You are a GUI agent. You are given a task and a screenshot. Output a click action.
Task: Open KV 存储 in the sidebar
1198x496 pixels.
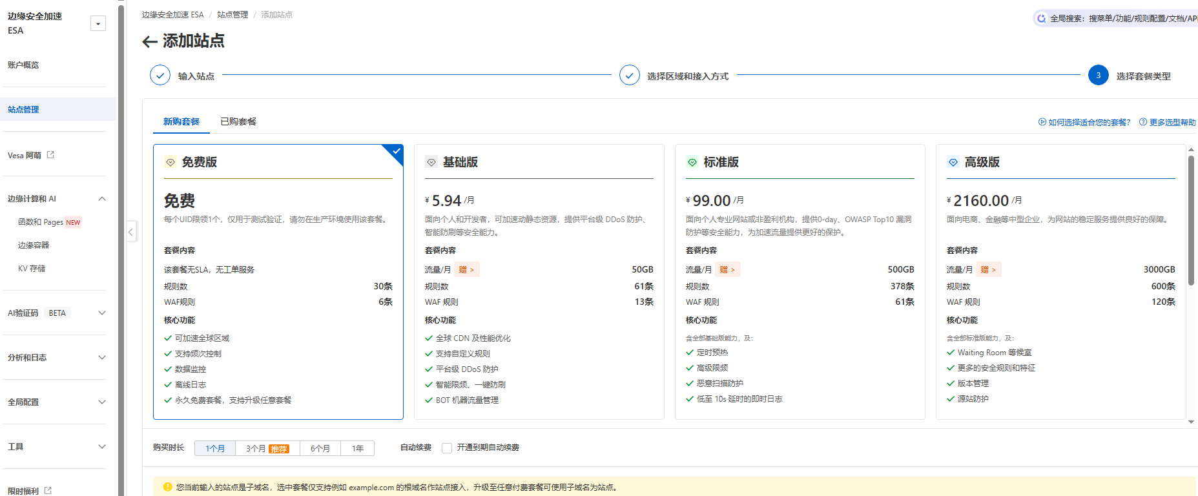(32, 269)
